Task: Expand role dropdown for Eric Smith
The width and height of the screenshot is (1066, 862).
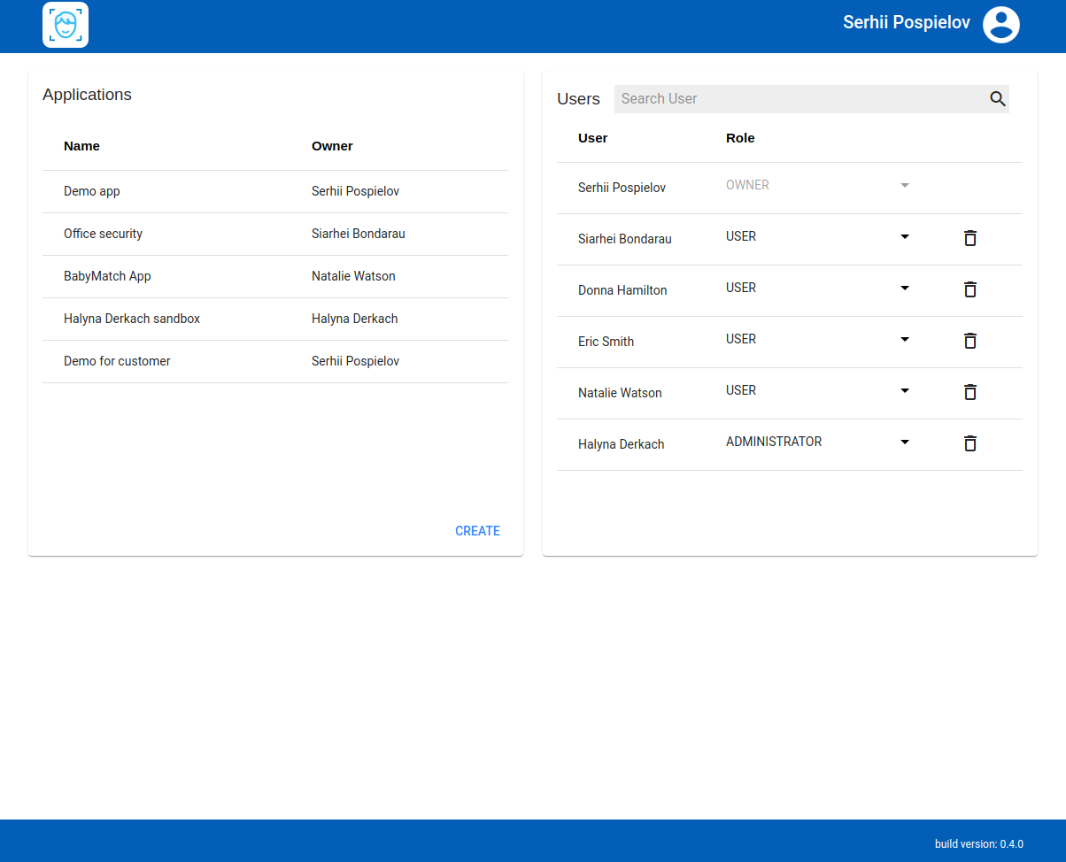Action: 818,340
